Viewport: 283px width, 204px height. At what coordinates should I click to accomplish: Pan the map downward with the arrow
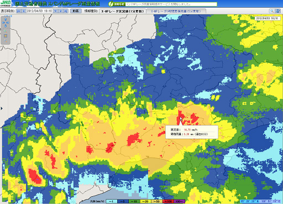click(6, 25)
